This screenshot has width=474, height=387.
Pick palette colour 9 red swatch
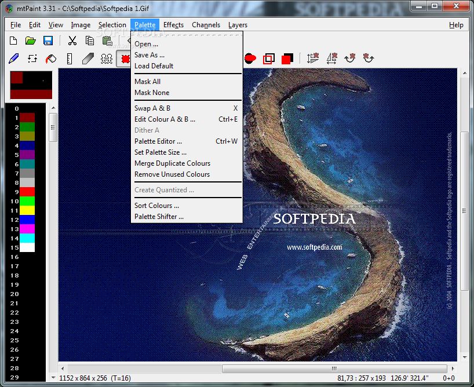tap(27, 192)
